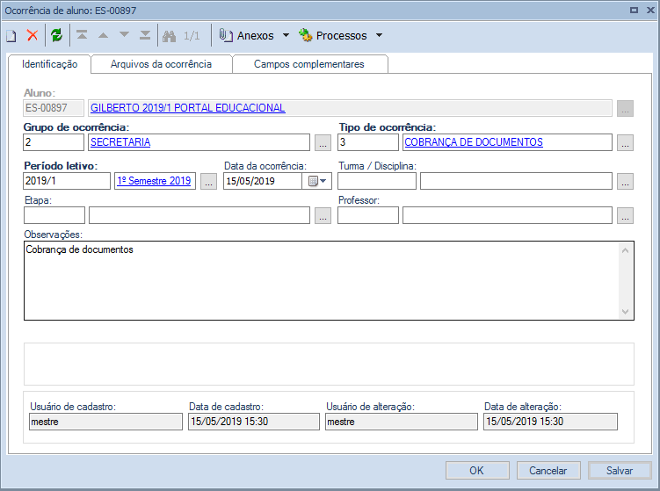Viewport: 660px width, 491px height.
Task: Click the Data de alteração field
Action: coord(550,422)
